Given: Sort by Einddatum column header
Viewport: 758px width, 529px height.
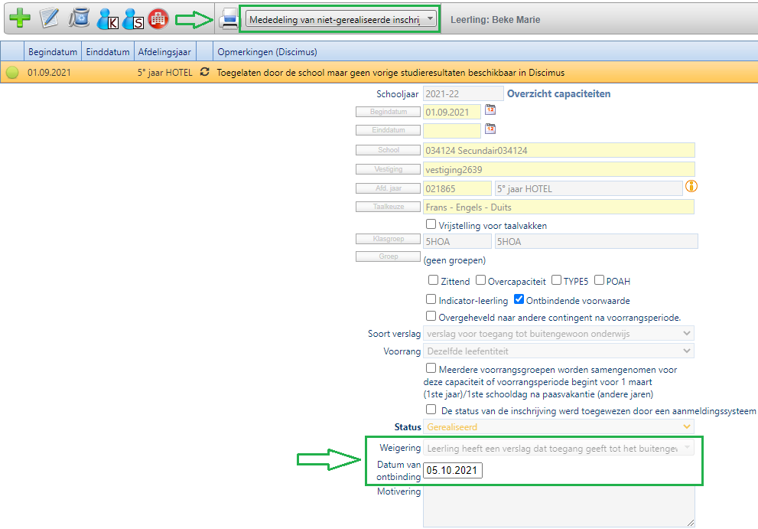Looking at the screenshot, I should point(108,52).
